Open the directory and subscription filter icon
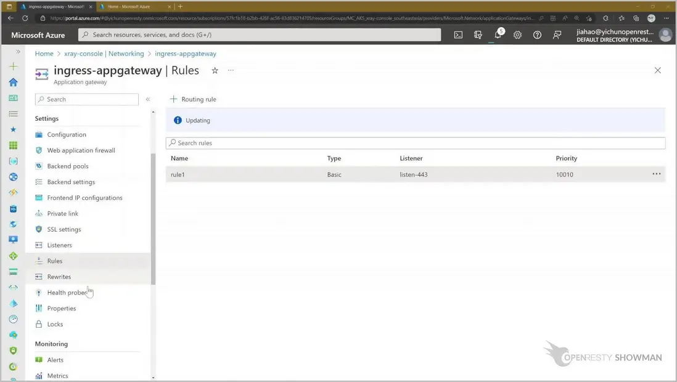The height and width of the screenshot is (382, 677). coord(478,35)
